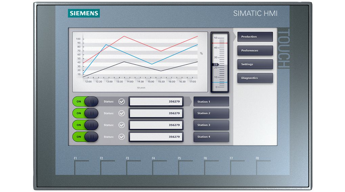Click the Status label in Station 1 row

(109, 101)
